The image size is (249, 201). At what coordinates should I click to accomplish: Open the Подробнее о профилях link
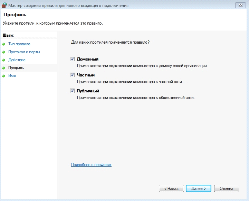pyautogui.click(x=91, y=165)
